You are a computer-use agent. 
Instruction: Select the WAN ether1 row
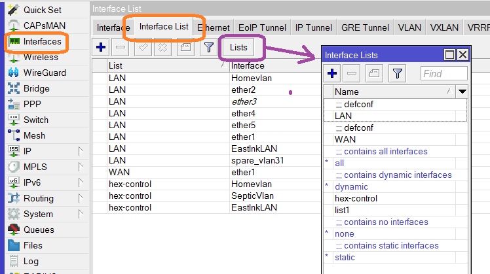pyautogui.click(x=206, y=172)
